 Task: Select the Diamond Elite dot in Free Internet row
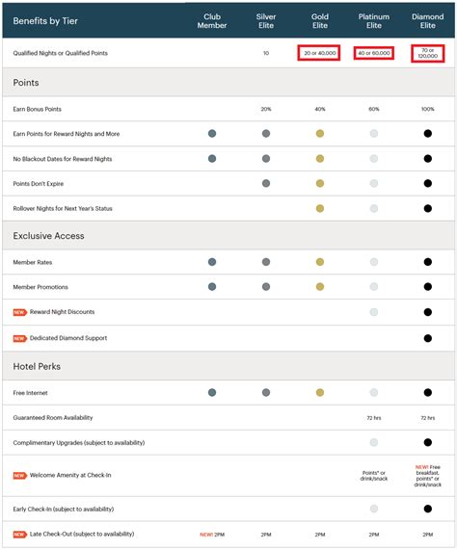click(x=427, y=392)
